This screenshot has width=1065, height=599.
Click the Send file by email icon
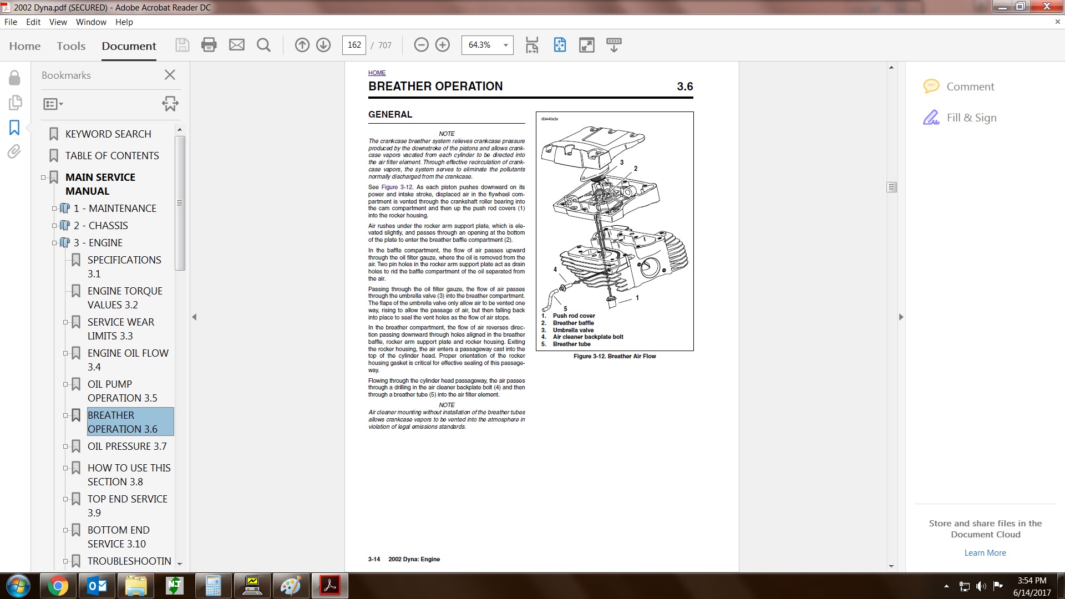[x=237, y=45]
